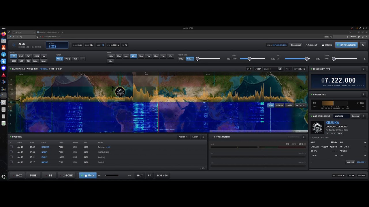Open the Show Applications grid icon

[3, 177]
